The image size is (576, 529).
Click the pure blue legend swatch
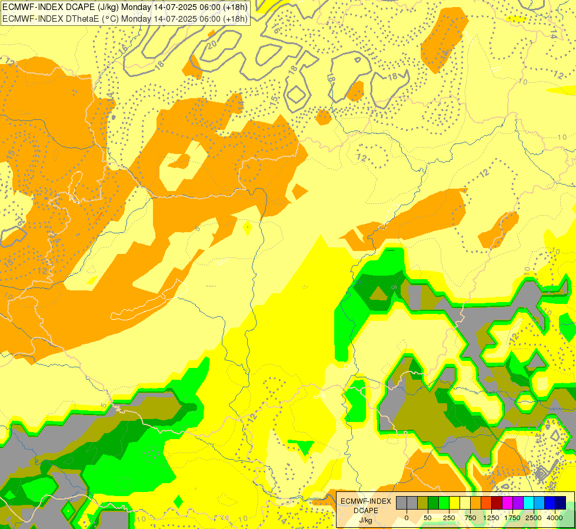(550, 503)
